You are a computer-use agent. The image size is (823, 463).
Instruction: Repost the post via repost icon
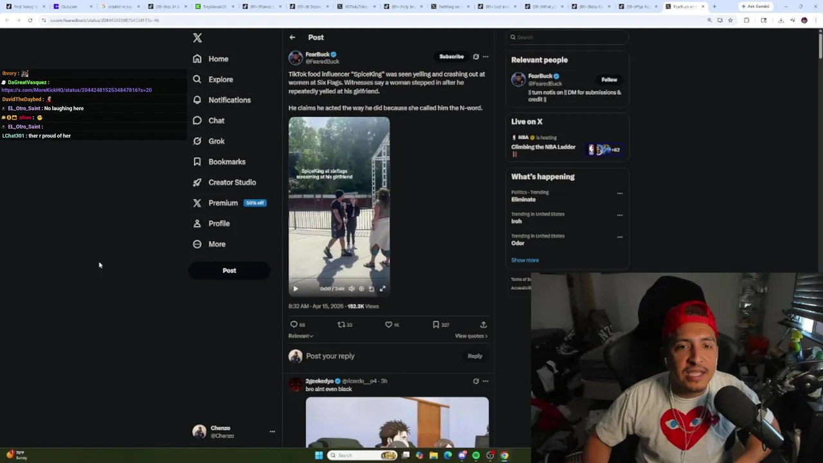(x=341, y=325)
